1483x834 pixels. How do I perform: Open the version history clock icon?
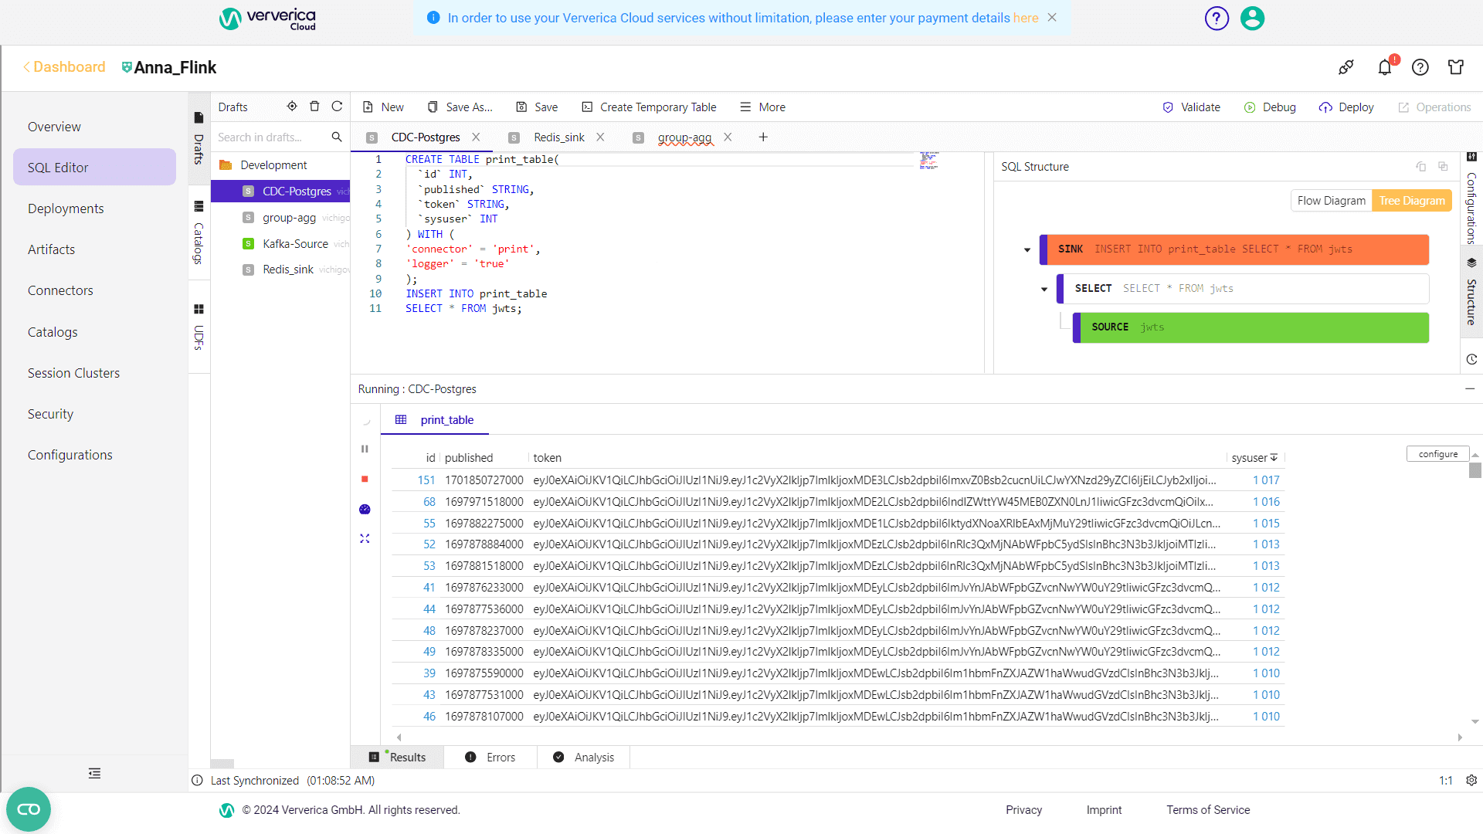point(1471,359)
